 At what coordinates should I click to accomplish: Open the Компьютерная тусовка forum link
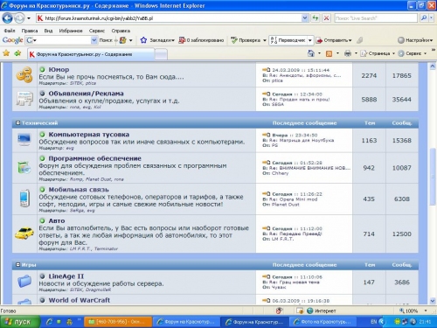coord(89,135)
